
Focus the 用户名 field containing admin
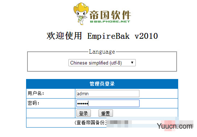(x=108, y=94)
